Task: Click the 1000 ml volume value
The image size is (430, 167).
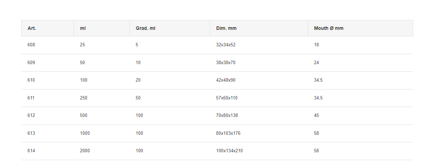Action: point(85,133)
